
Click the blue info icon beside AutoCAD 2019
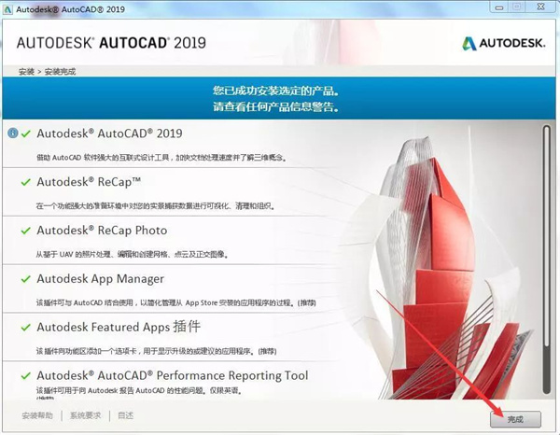tap(13, 133)
